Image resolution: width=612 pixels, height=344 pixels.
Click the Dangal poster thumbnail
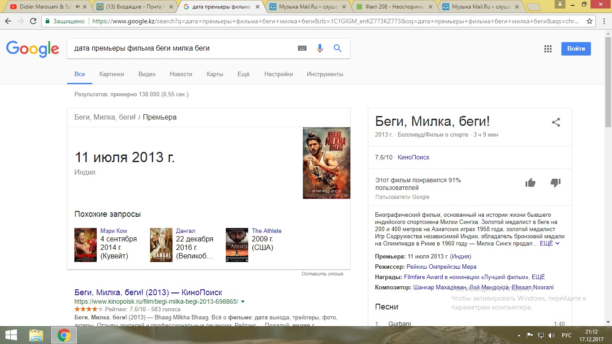tap(161, 245)
